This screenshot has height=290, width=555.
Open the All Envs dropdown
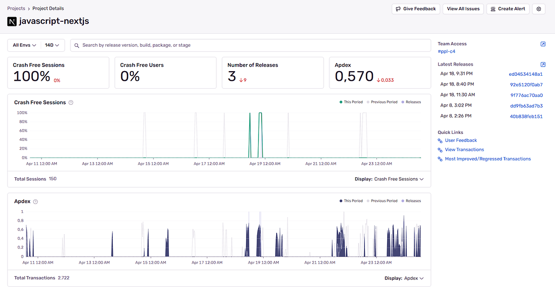(24, 45)
